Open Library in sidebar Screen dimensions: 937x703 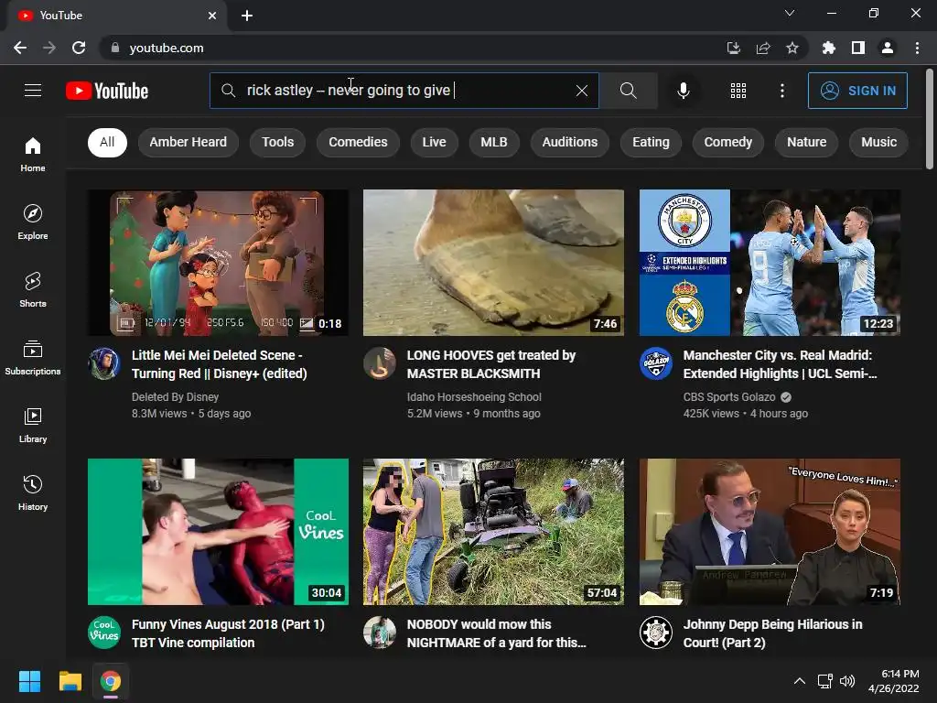[x=33, y=425]
